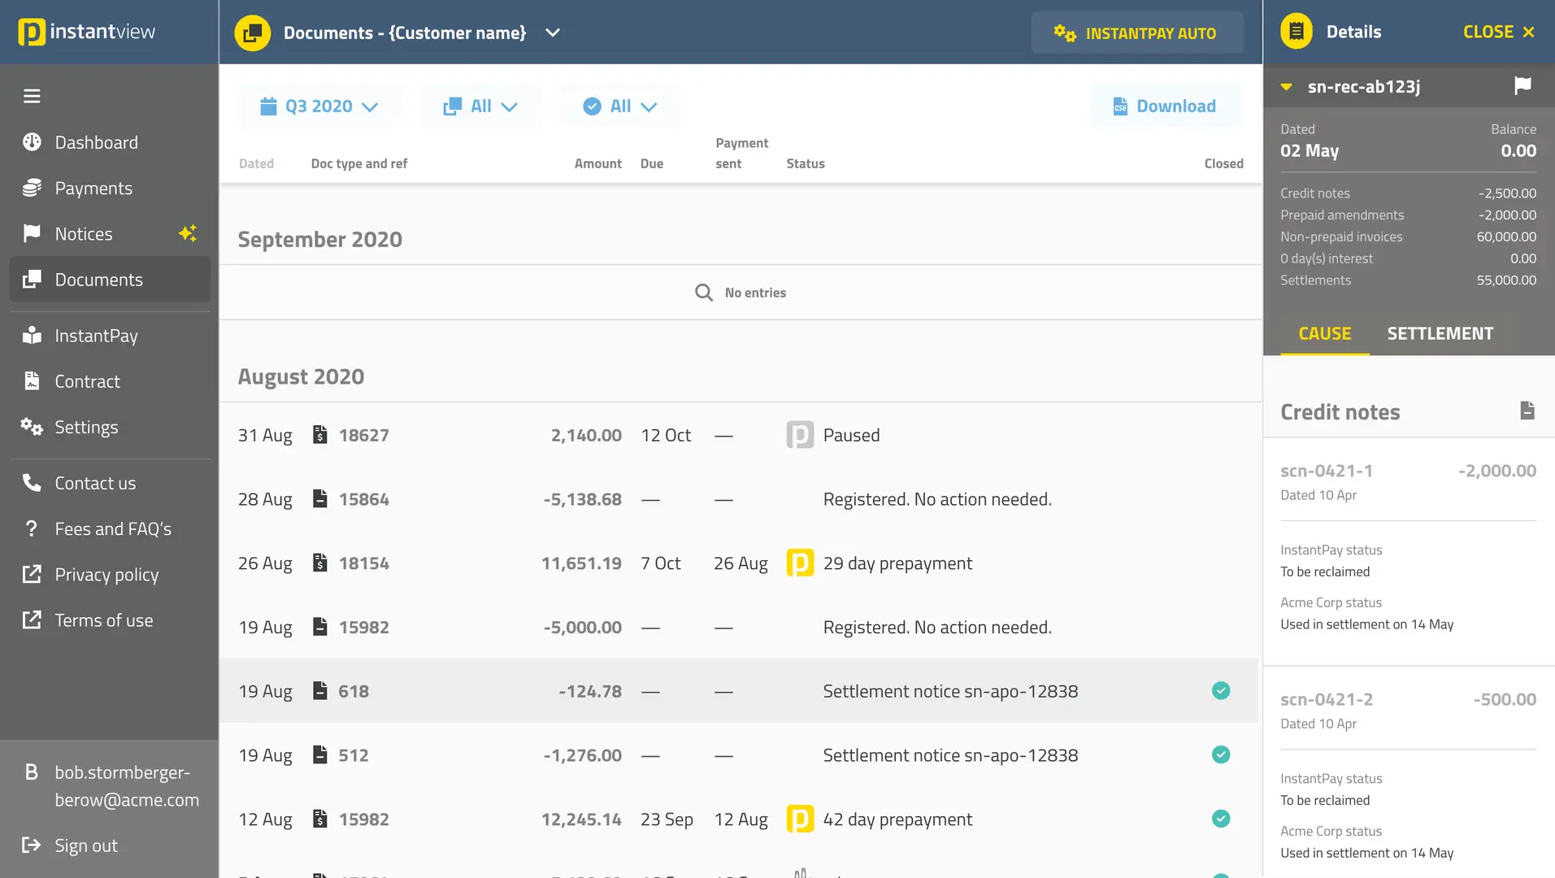1555x878 pixels.
Task: Click the document icon beside Credit notes
Action: tap(1527, 411)
